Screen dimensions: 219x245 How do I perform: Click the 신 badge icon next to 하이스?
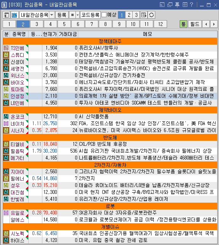(6, 240)
